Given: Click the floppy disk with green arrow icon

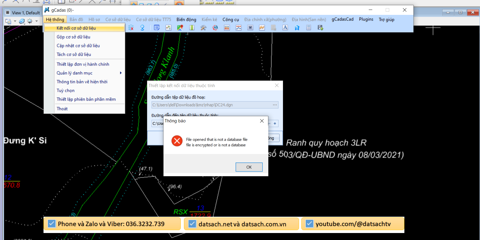Looking at the screenshot, I should click(x=320, y=28).
